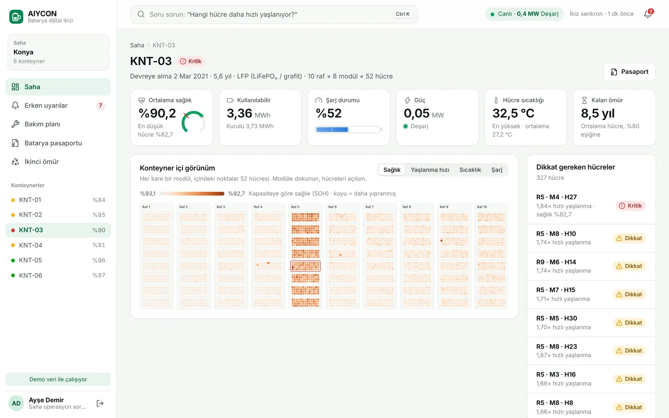Click the Batarya pasaportu document icon
This screenshot has height=418, width=669.
coord(15,143)
